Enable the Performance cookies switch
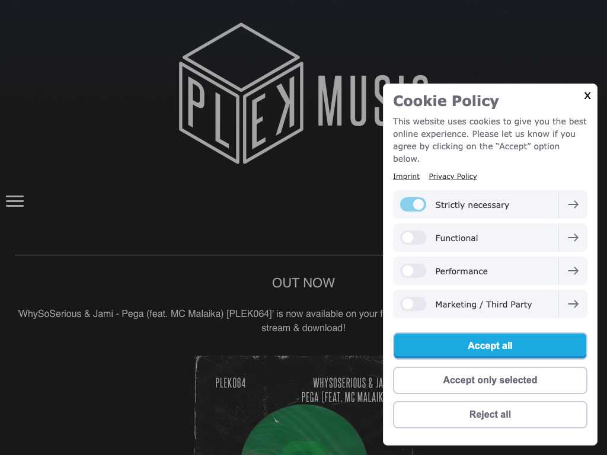607x455 pixels. pos(413,271)
